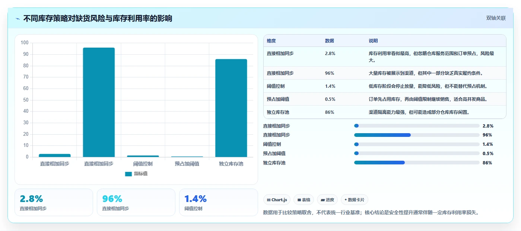The image size is (521, 231).
Task: Click the 指标值 legend label text
Action: 141,174
